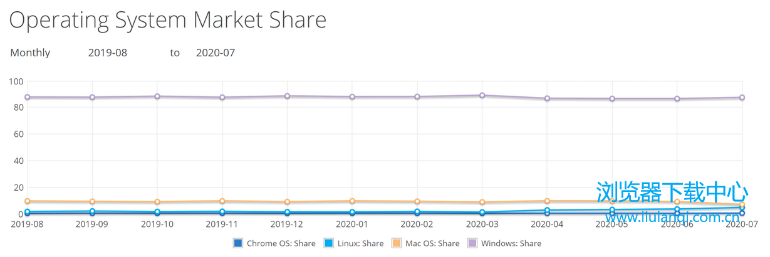
Task: Toggle the Mac OS: Share legend item
Action: click(425, 243)
